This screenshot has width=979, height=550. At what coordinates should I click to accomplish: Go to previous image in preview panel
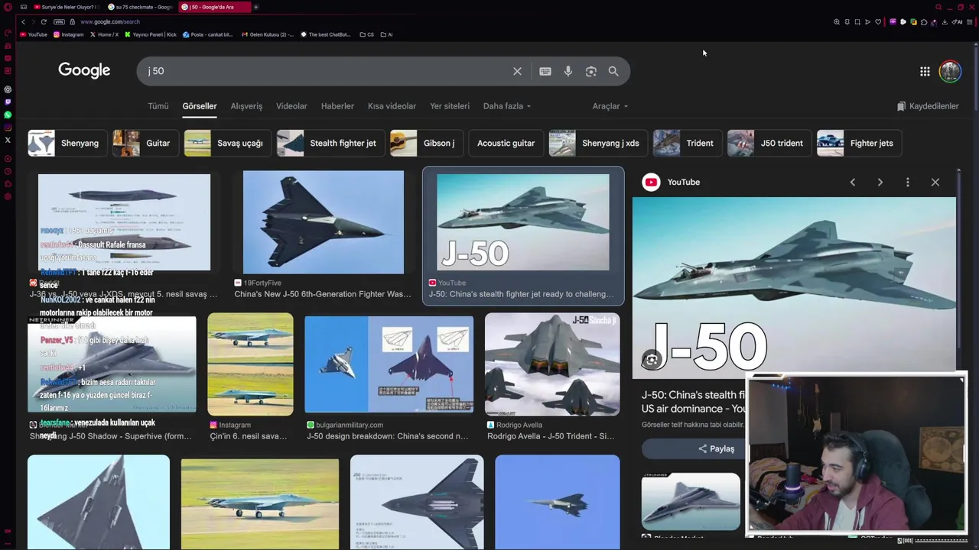[853, 182]
